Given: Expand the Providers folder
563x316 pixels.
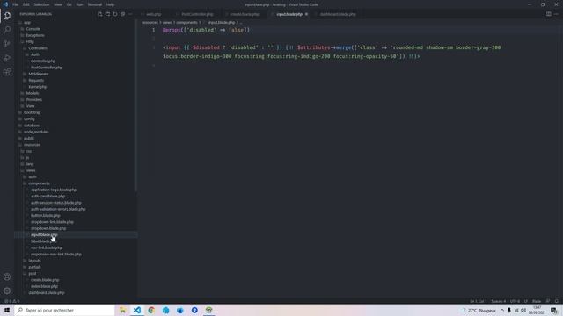Looking at the screenshot, I should click(x=33, y=99).
